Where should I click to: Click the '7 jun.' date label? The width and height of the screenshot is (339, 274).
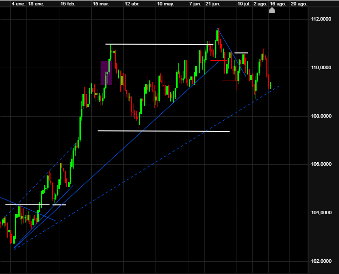click(x=195, y=4)
